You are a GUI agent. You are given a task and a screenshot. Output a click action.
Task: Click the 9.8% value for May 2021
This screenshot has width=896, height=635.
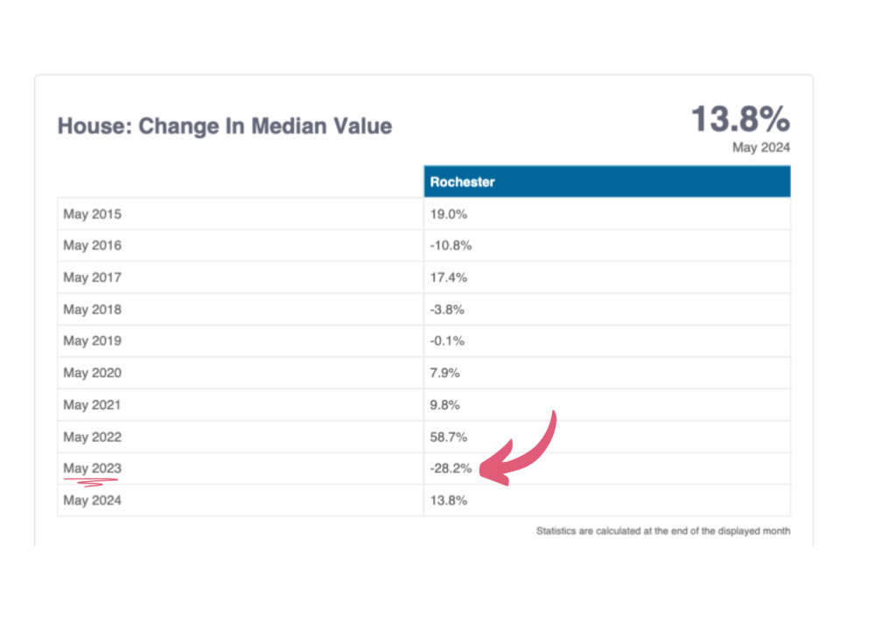point(444,405)
